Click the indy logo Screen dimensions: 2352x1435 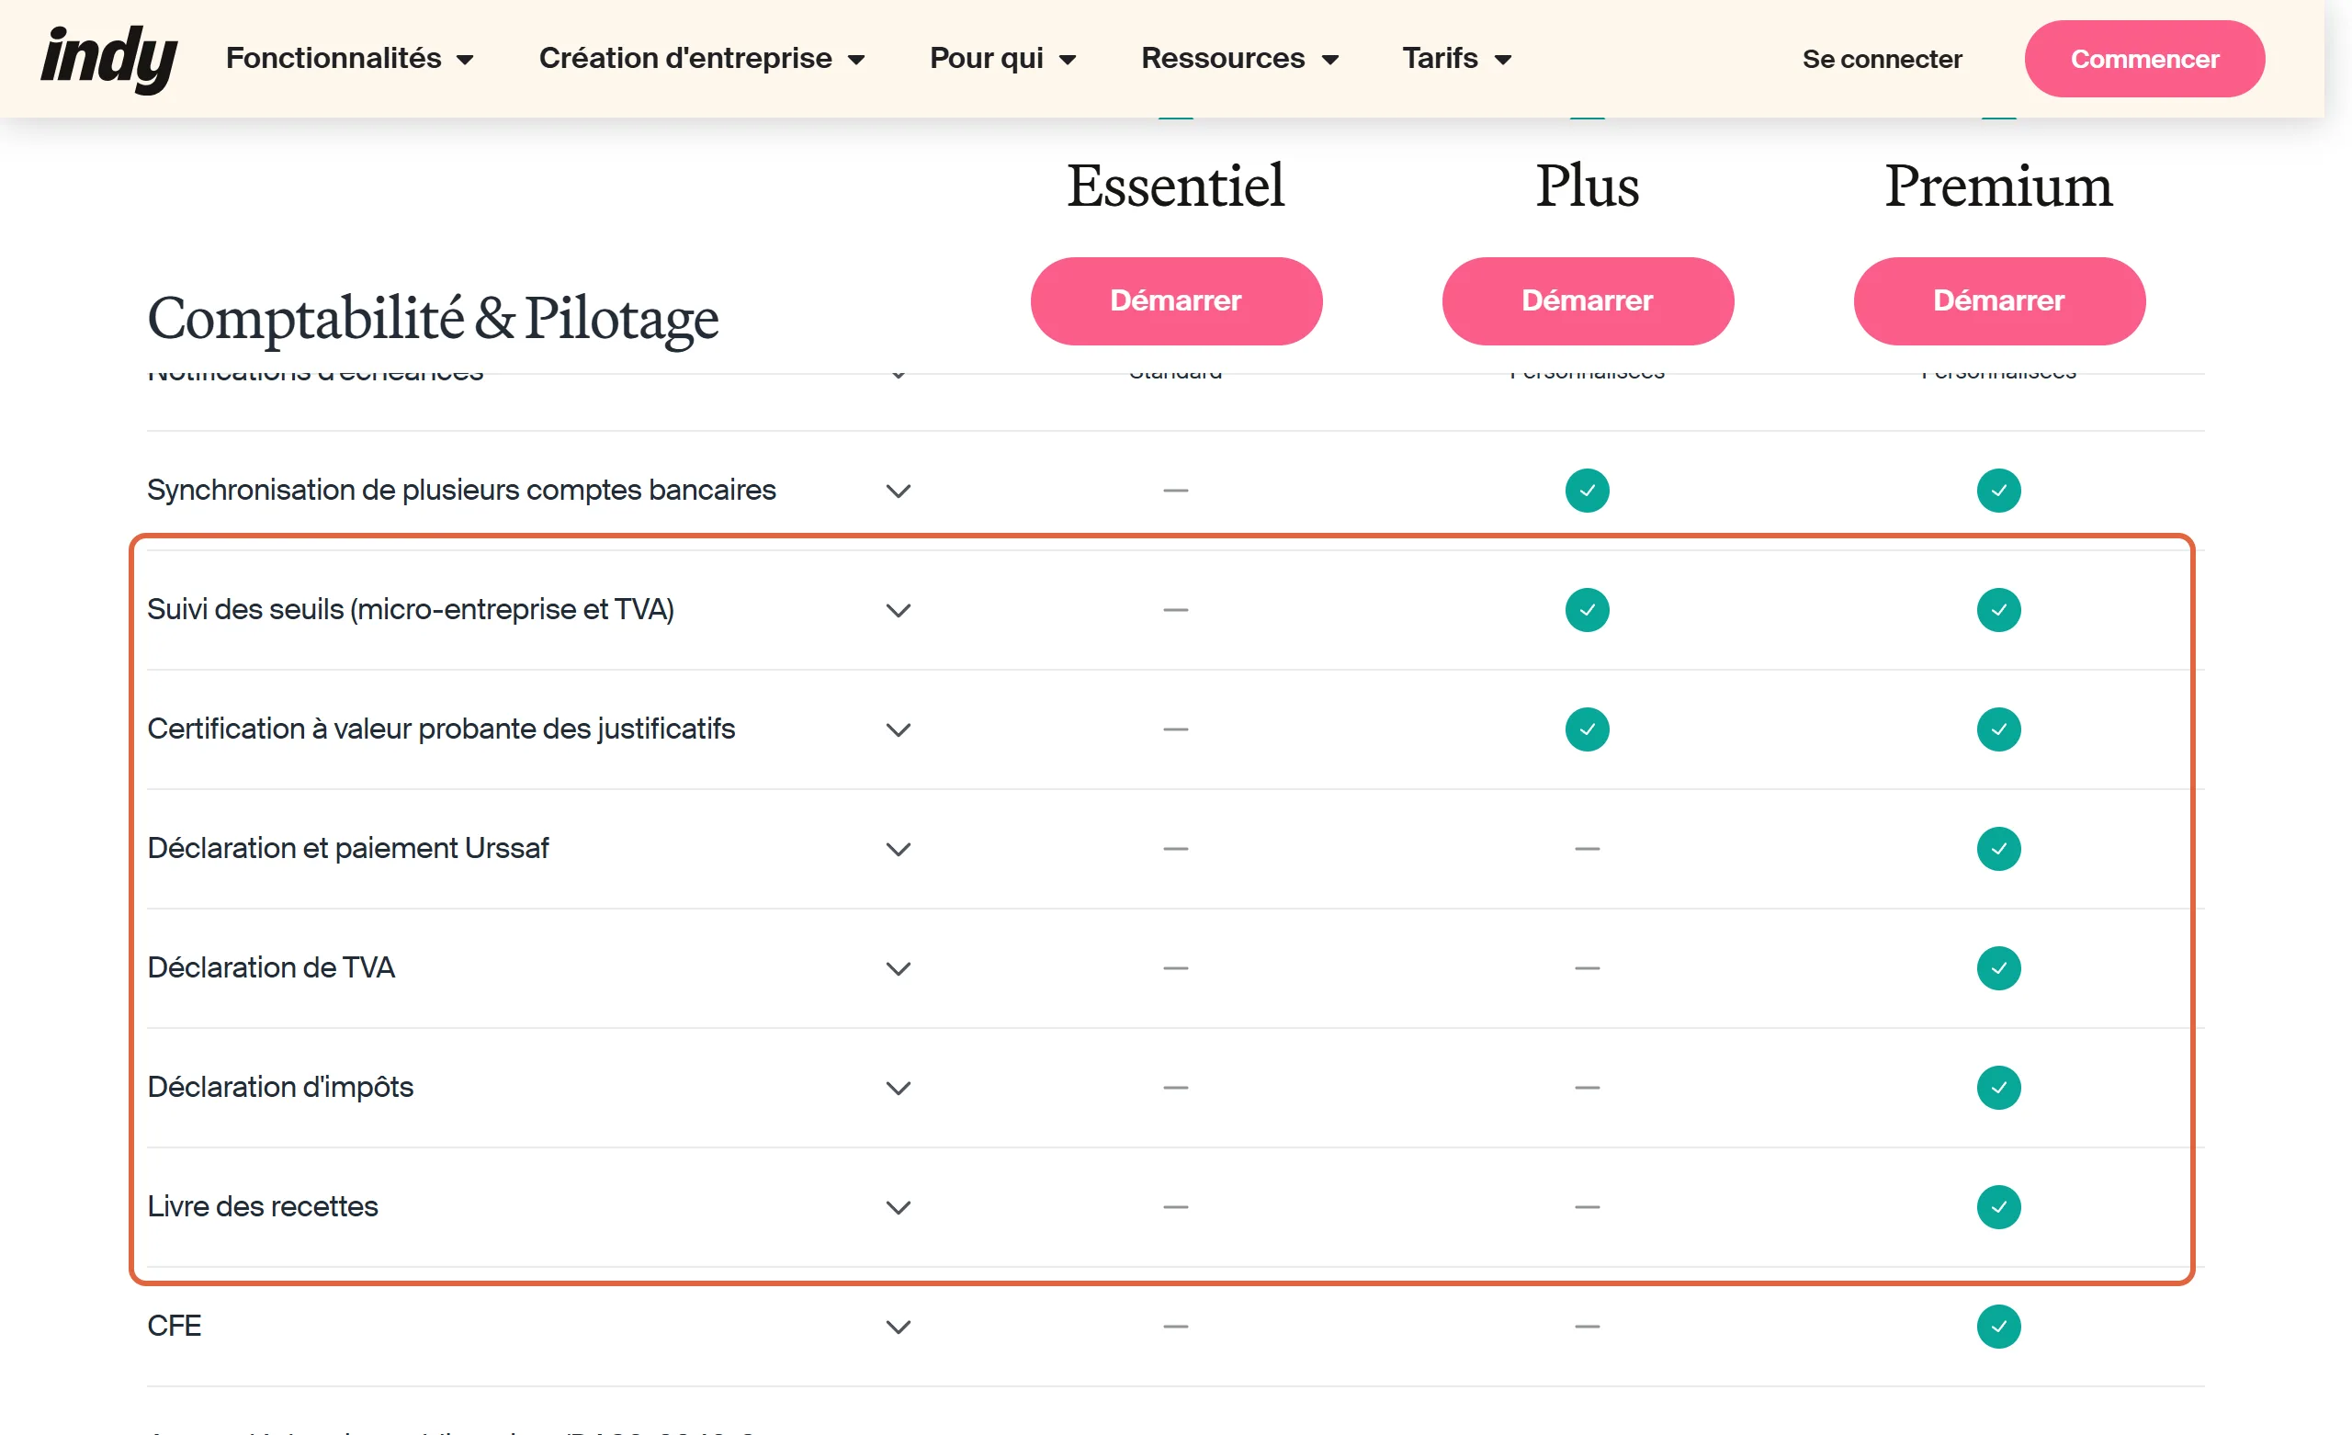pyautogui.click(x=108, y=58)
